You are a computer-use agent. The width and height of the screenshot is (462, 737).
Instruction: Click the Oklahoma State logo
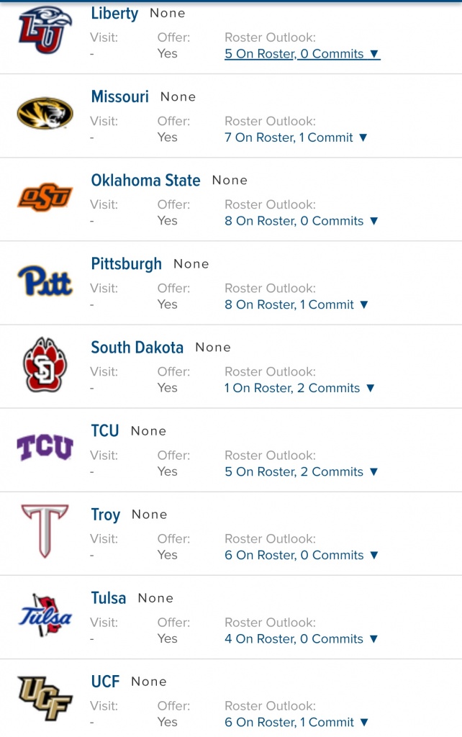coord(45,196)
